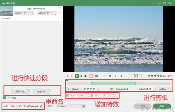The height and width of the screenshot is (112, 175).
Task: Click the 快速分段 button
Action: click(x=41, y=91)
